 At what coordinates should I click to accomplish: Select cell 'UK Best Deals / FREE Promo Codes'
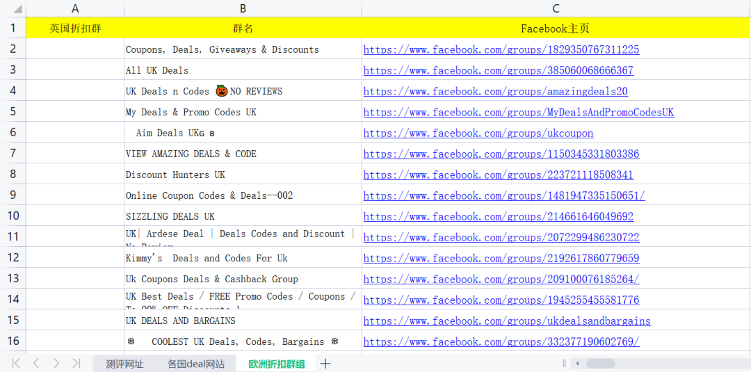(x=243, y=300)
